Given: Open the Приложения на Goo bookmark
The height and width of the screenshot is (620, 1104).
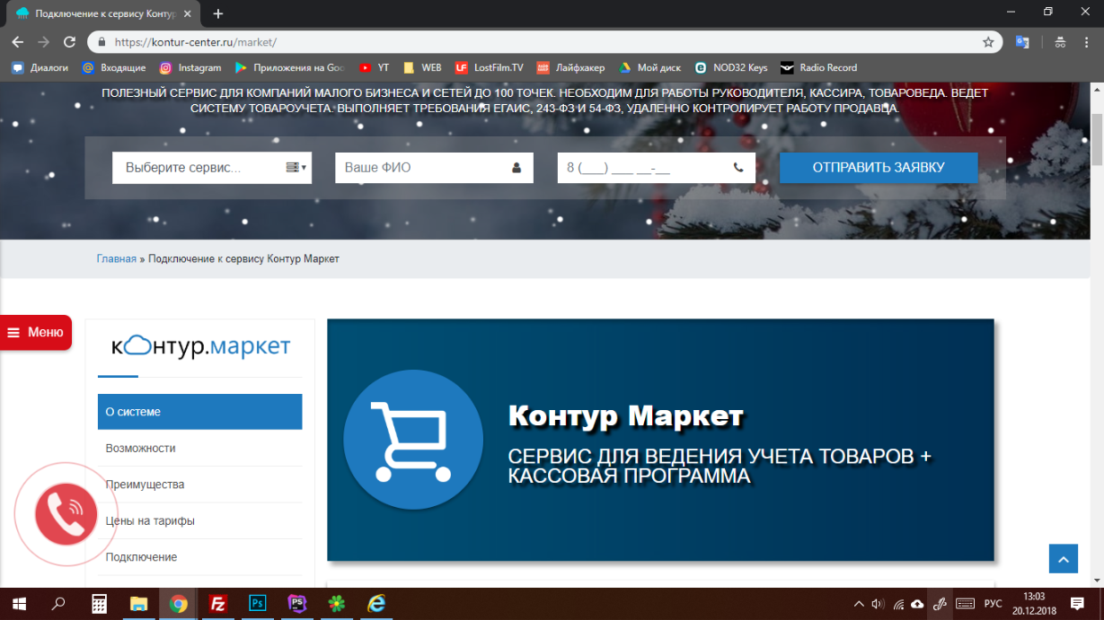Looking at the screenshot, I should [289, 67].
